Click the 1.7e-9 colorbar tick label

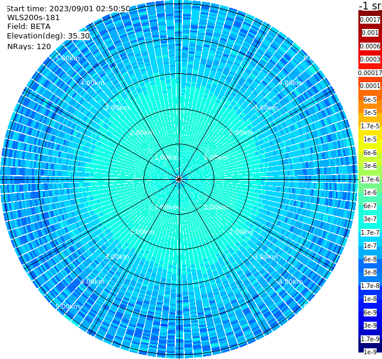[x=370, y=339]
